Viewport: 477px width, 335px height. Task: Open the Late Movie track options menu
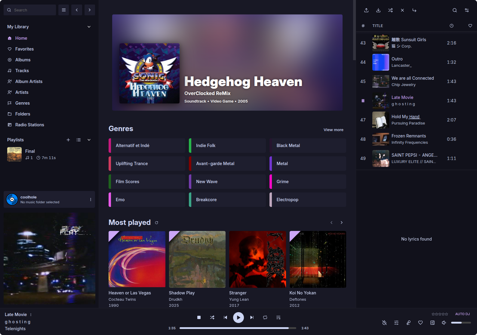31,315
